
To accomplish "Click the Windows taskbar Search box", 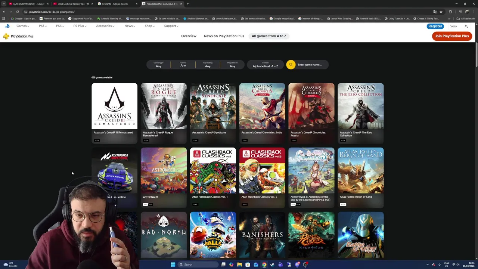I will pos(197,265).
